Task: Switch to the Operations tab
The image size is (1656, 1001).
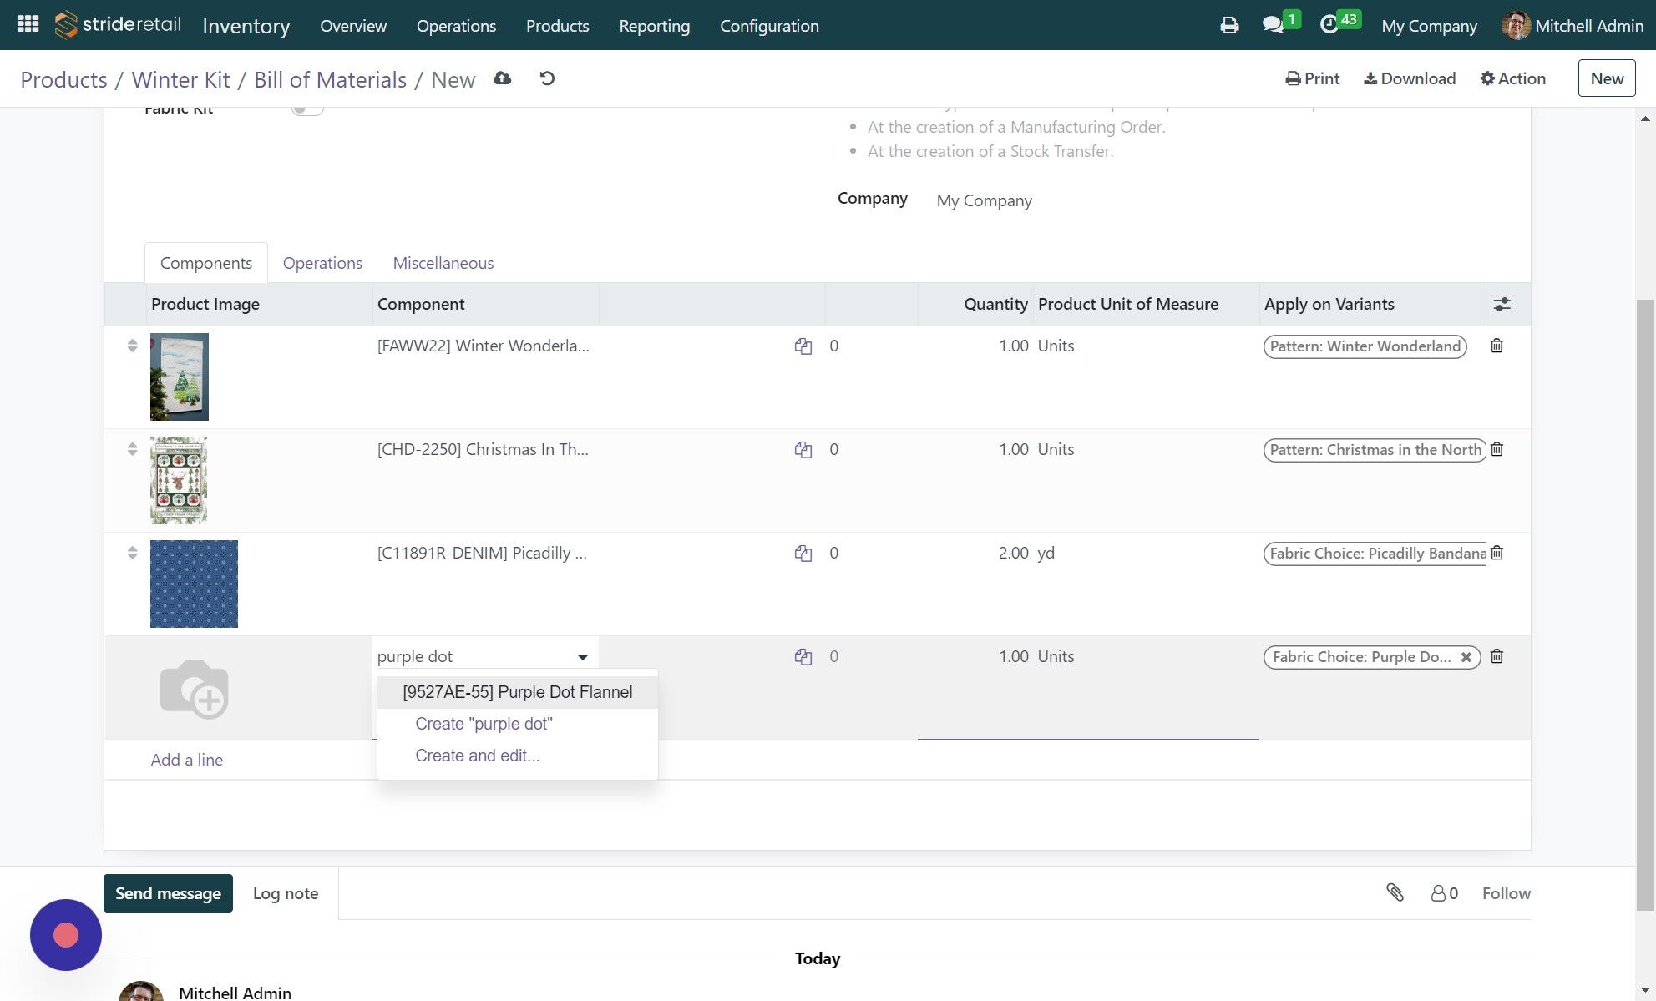Action: [322, 263]
